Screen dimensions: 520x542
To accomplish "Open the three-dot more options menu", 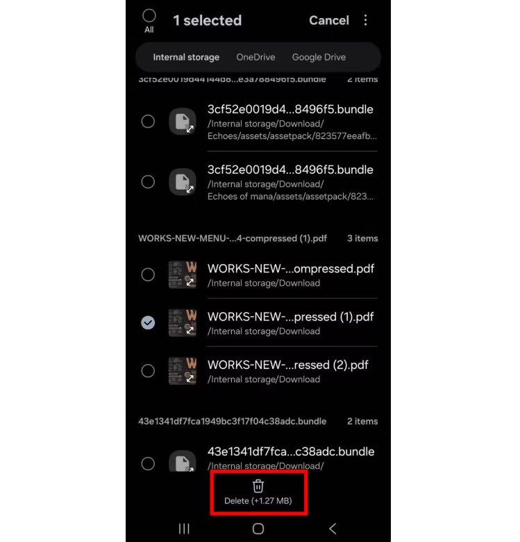I will 365,20.
